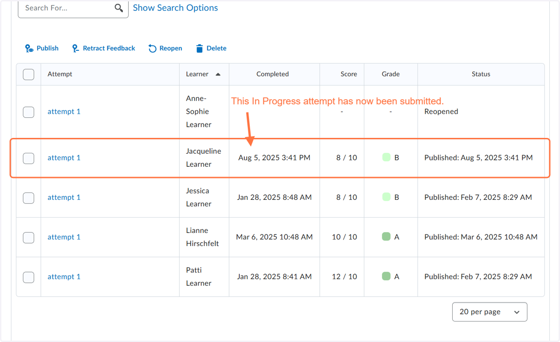
Task: Select Patti Learner's attempt checkbox
Action: click(28, 277)
